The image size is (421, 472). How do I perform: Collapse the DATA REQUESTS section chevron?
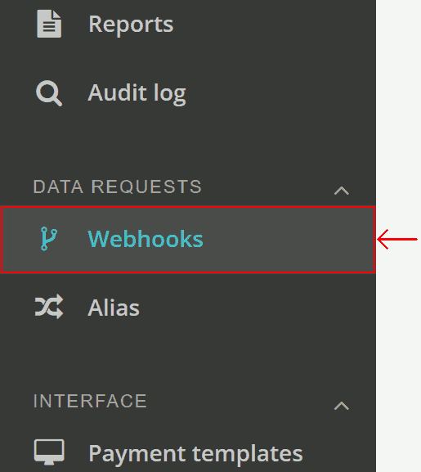(x=342, y=191)
